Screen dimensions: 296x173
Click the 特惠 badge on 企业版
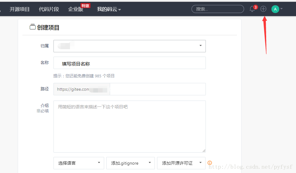click(85, 6)
